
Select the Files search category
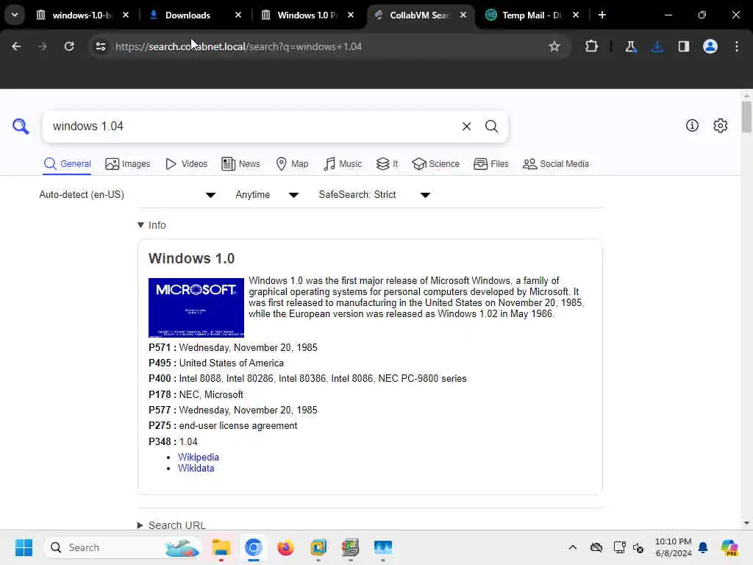click(490, 164)
